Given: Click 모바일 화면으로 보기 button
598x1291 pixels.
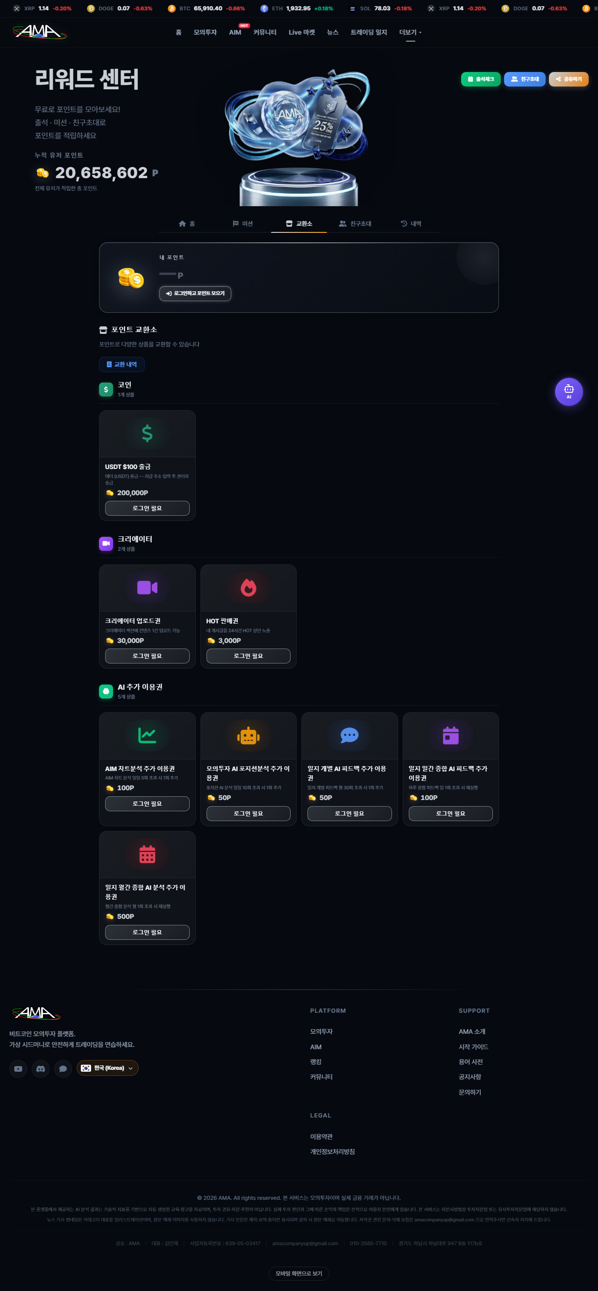Looking at the screenshot, I should coord(299,1273).
